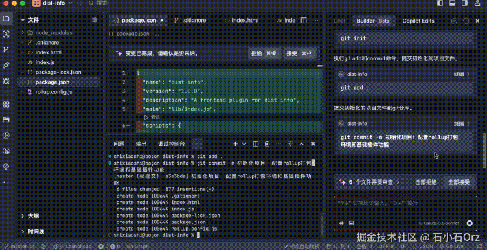Image resolution: width=487 pixels, height=250 pixels.
Task: Click JSON language mode in status bar
Action: [x=426, y=247]
